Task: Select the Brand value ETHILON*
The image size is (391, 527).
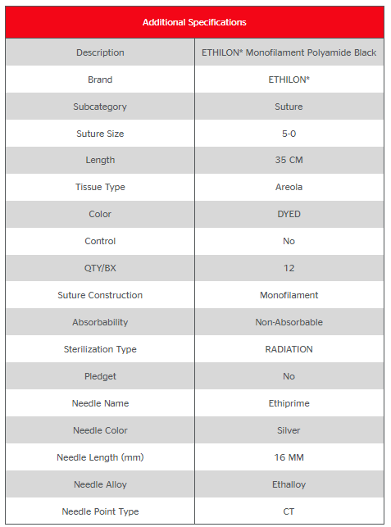Action: tap(289, 80)
